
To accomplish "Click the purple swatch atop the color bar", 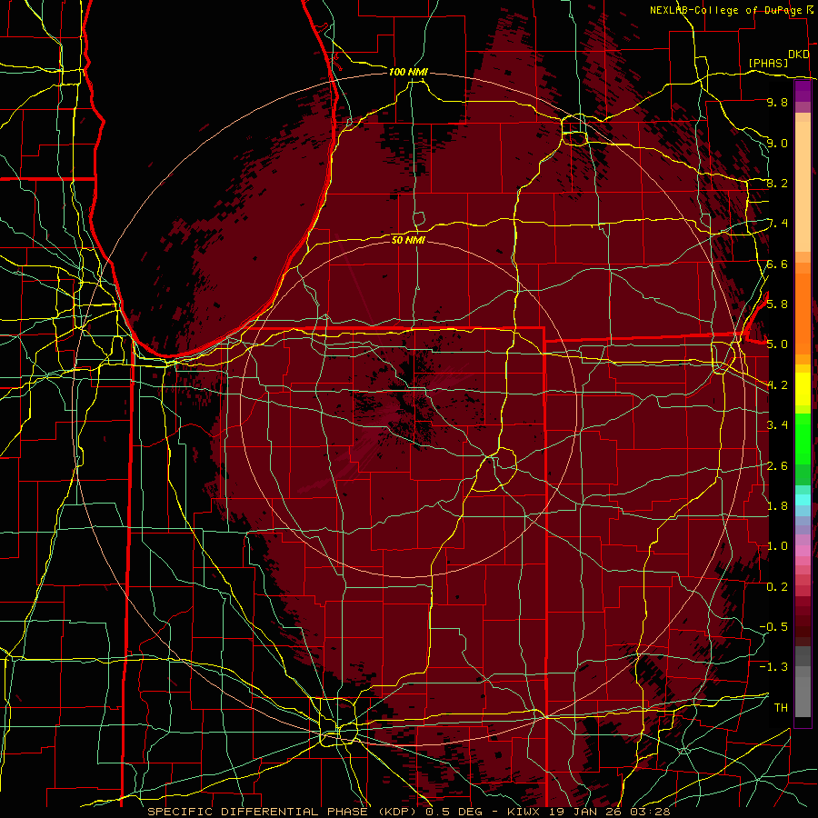I will [x=803, y=92].
